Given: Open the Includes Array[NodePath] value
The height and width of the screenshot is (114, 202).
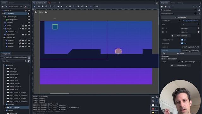Looking at the screenshot, I should pos(190,47).
